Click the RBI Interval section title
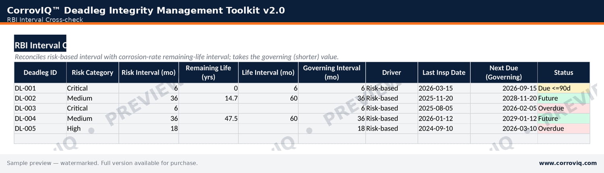Screen dimensions: 604x173 tap(40, 46)
